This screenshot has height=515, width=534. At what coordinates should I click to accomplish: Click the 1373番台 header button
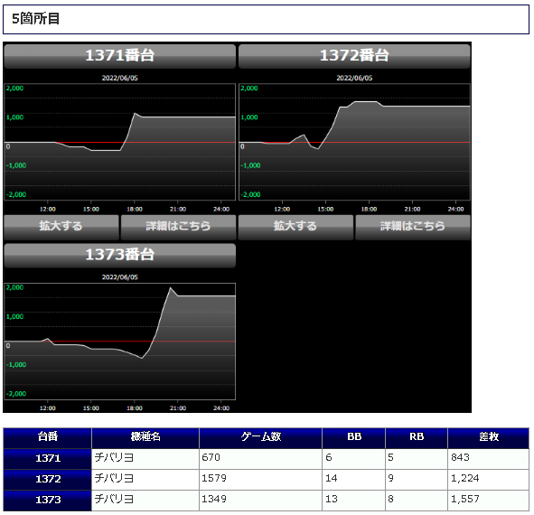click(119, 255)
